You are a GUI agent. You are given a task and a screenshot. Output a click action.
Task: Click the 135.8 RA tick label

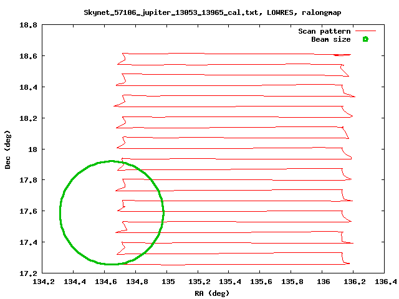point(292,282)
